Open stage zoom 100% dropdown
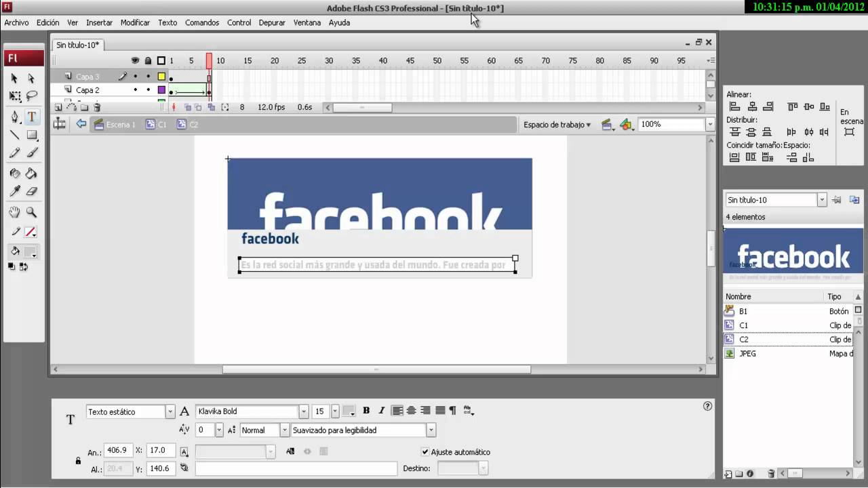Image resolution: width=868 pixels, height=488 pixels. 710,125
